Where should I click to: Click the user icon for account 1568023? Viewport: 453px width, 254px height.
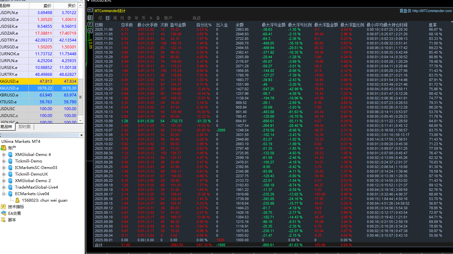click(x=17, y=200)
